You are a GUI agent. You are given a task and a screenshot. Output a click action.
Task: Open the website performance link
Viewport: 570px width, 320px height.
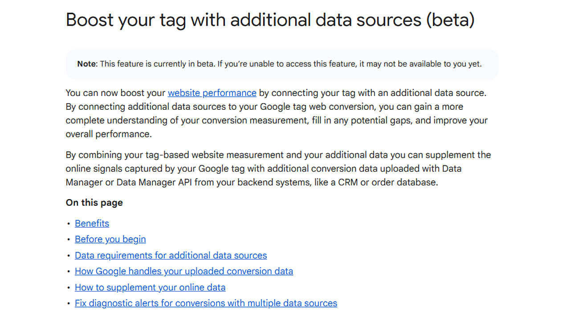(212, 93)
